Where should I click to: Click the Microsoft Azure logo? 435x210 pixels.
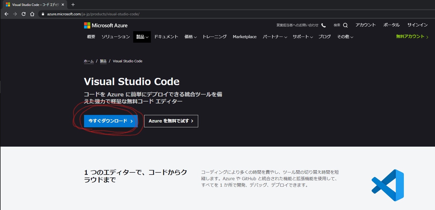click(x=106, y=26)
